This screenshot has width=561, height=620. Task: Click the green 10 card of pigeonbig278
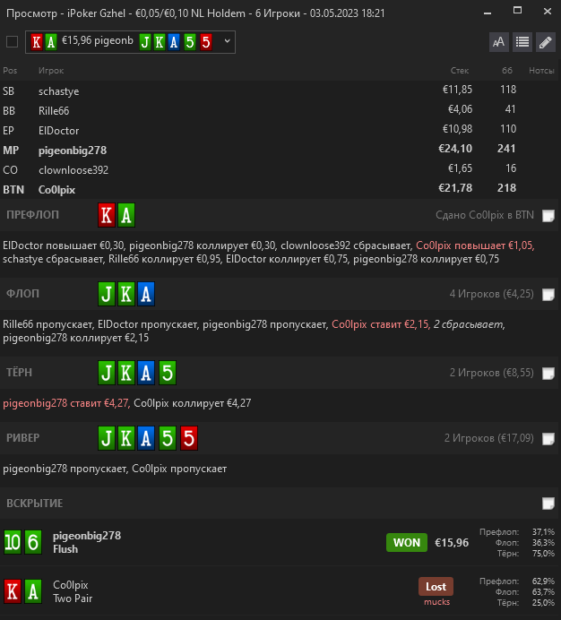(x=13, y=542)
